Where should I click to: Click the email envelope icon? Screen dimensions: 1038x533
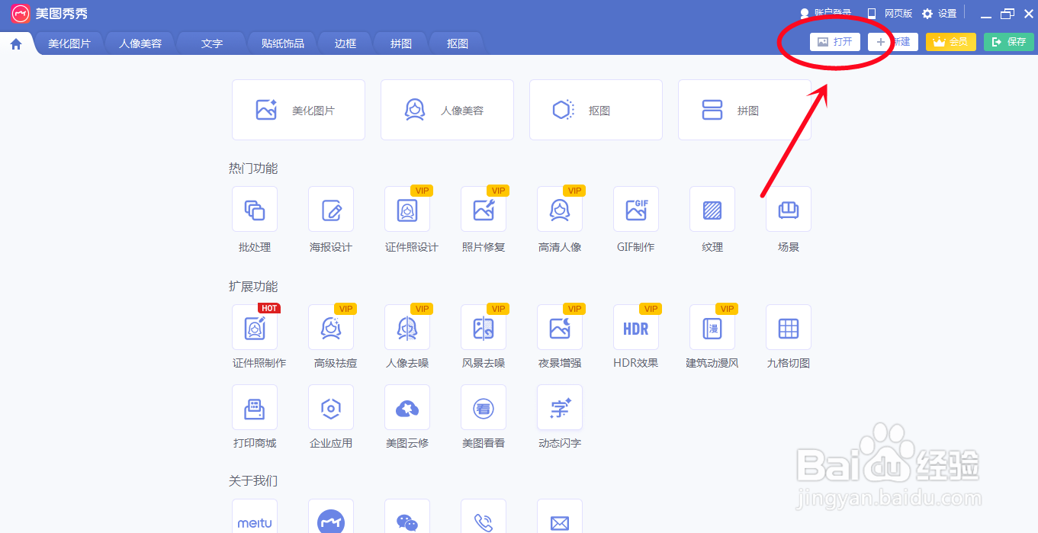coord(560,517)
